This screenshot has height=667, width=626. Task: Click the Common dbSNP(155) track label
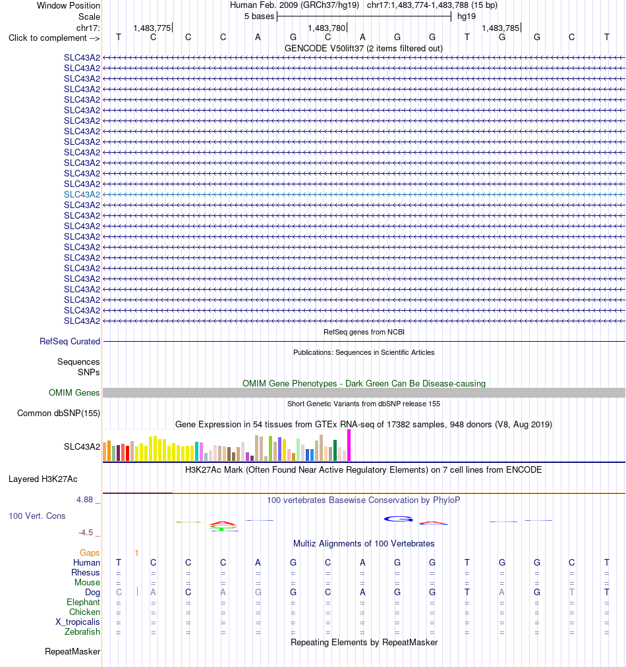pos(59,413)
